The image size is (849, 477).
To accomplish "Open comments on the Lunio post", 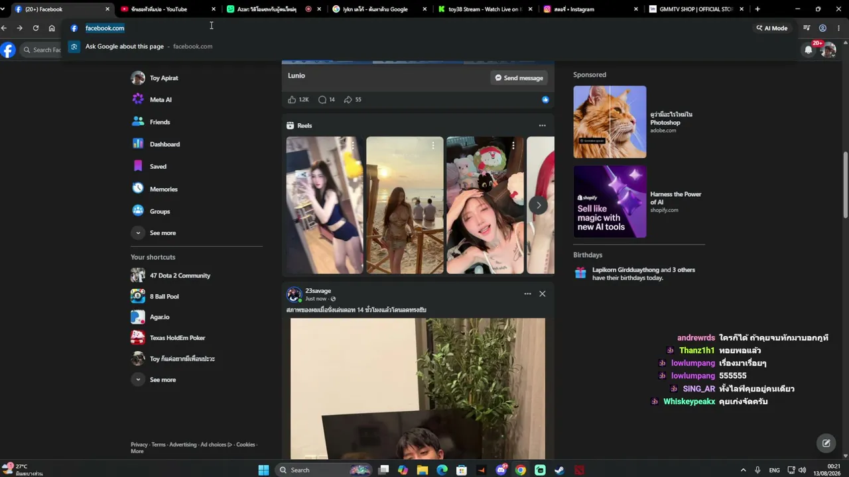I will click(x=322, y=99).
